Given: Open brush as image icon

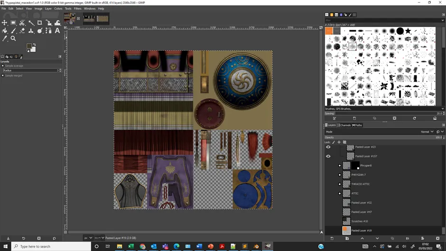Looking at the screenshot, I should [435, 118].
